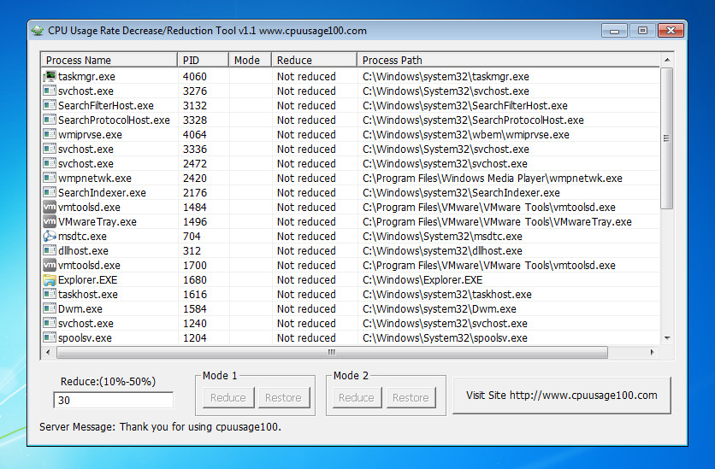Click the icon for svchost.exe PID 3336
715x469 pixels.
(x=50, y=149)
